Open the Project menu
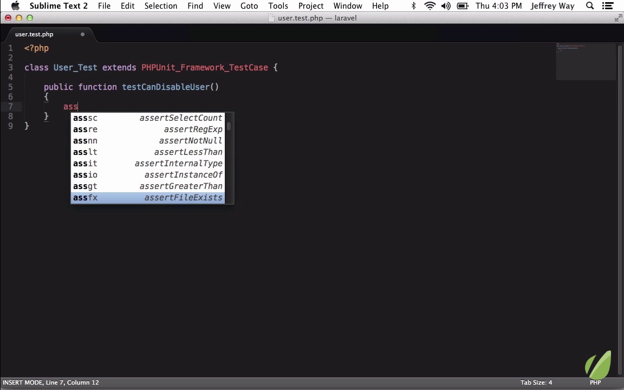 click(311, 6)
